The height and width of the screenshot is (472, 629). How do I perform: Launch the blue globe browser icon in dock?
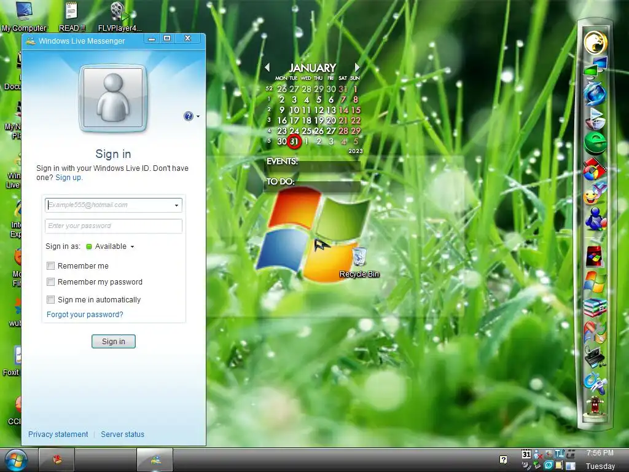[595, 93]
